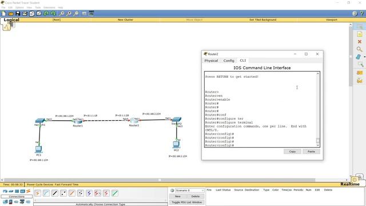The height and width of the screenshot is (206, 366).
Task: Choose the Copper Cross-Over dashed cable
Action: (x=63, y=193)
